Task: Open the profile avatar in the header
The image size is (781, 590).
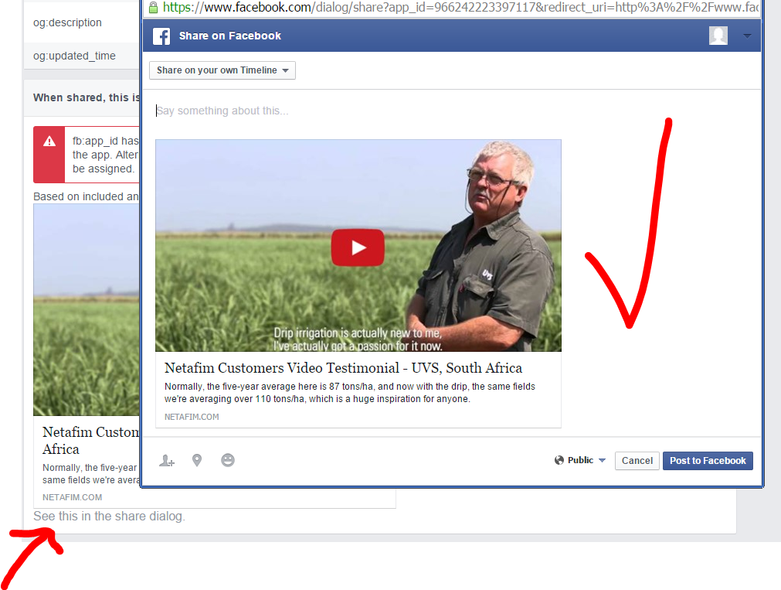Action: click(718, 36)
